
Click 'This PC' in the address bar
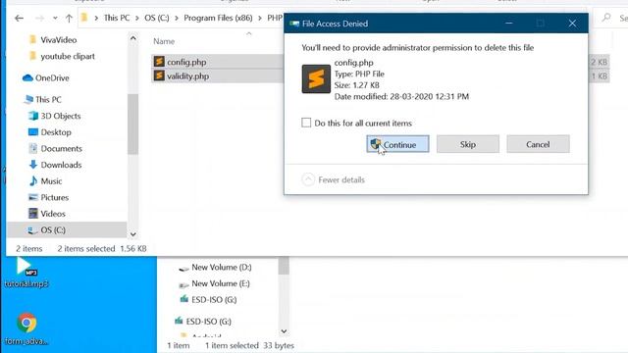click(x=117, y=18)
